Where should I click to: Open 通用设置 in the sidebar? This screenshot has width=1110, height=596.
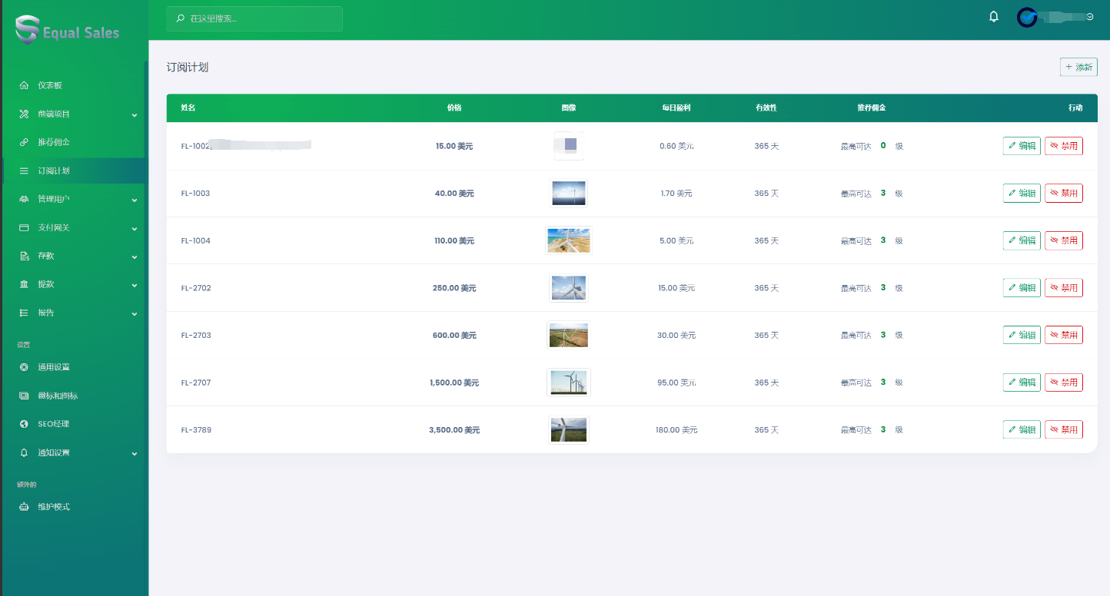[x=74, y=367]
